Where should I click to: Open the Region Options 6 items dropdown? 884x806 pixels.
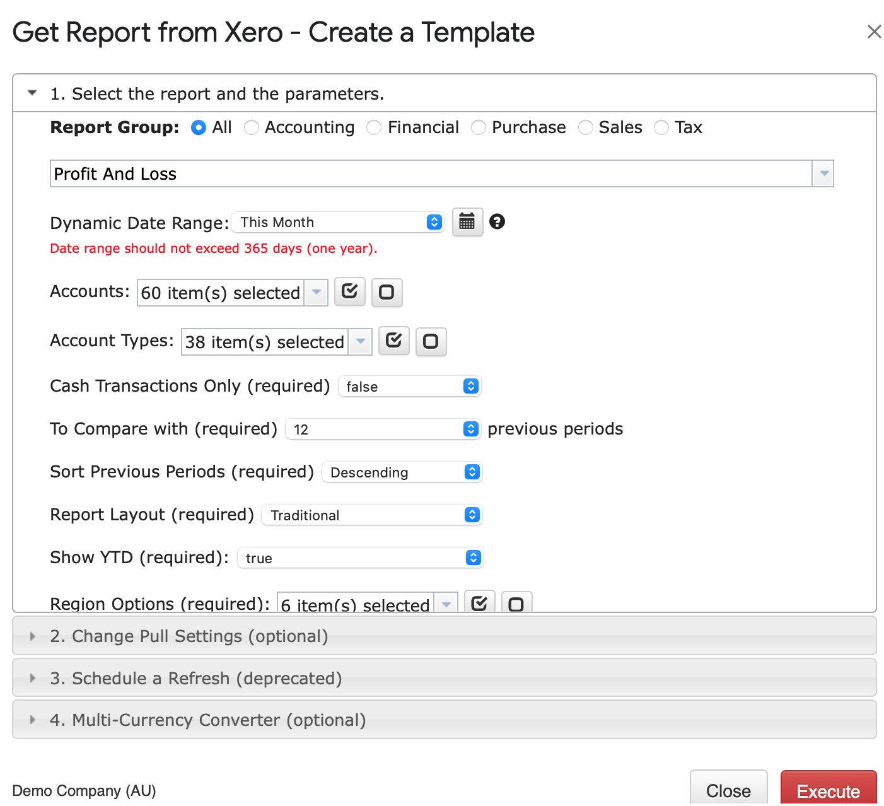[x=368, y=603]
